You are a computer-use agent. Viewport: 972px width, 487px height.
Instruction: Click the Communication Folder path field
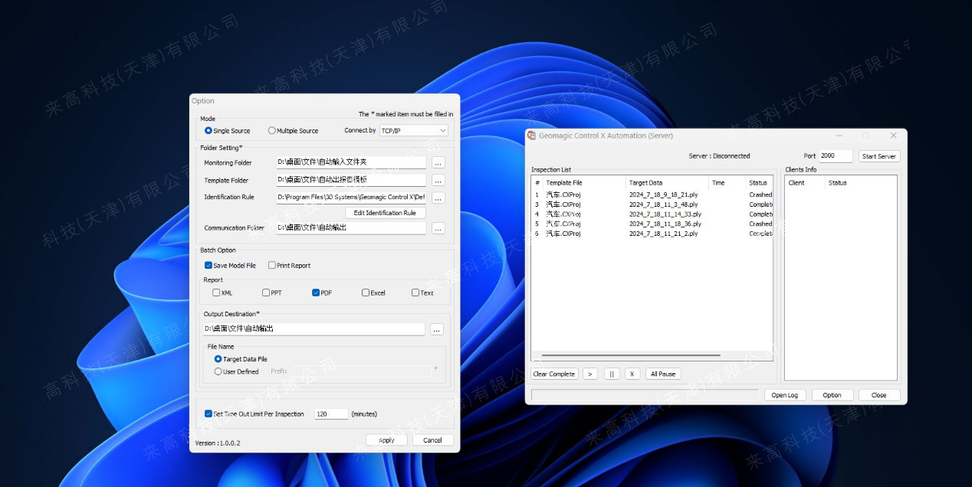click(x=351, y=228)
